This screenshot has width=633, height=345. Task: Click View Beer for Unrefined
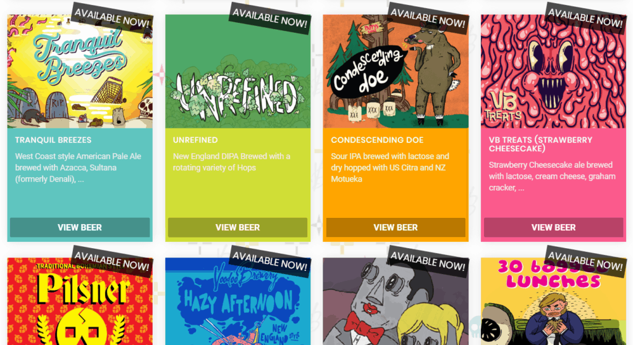pyautogui.click(x=238, y=227)
